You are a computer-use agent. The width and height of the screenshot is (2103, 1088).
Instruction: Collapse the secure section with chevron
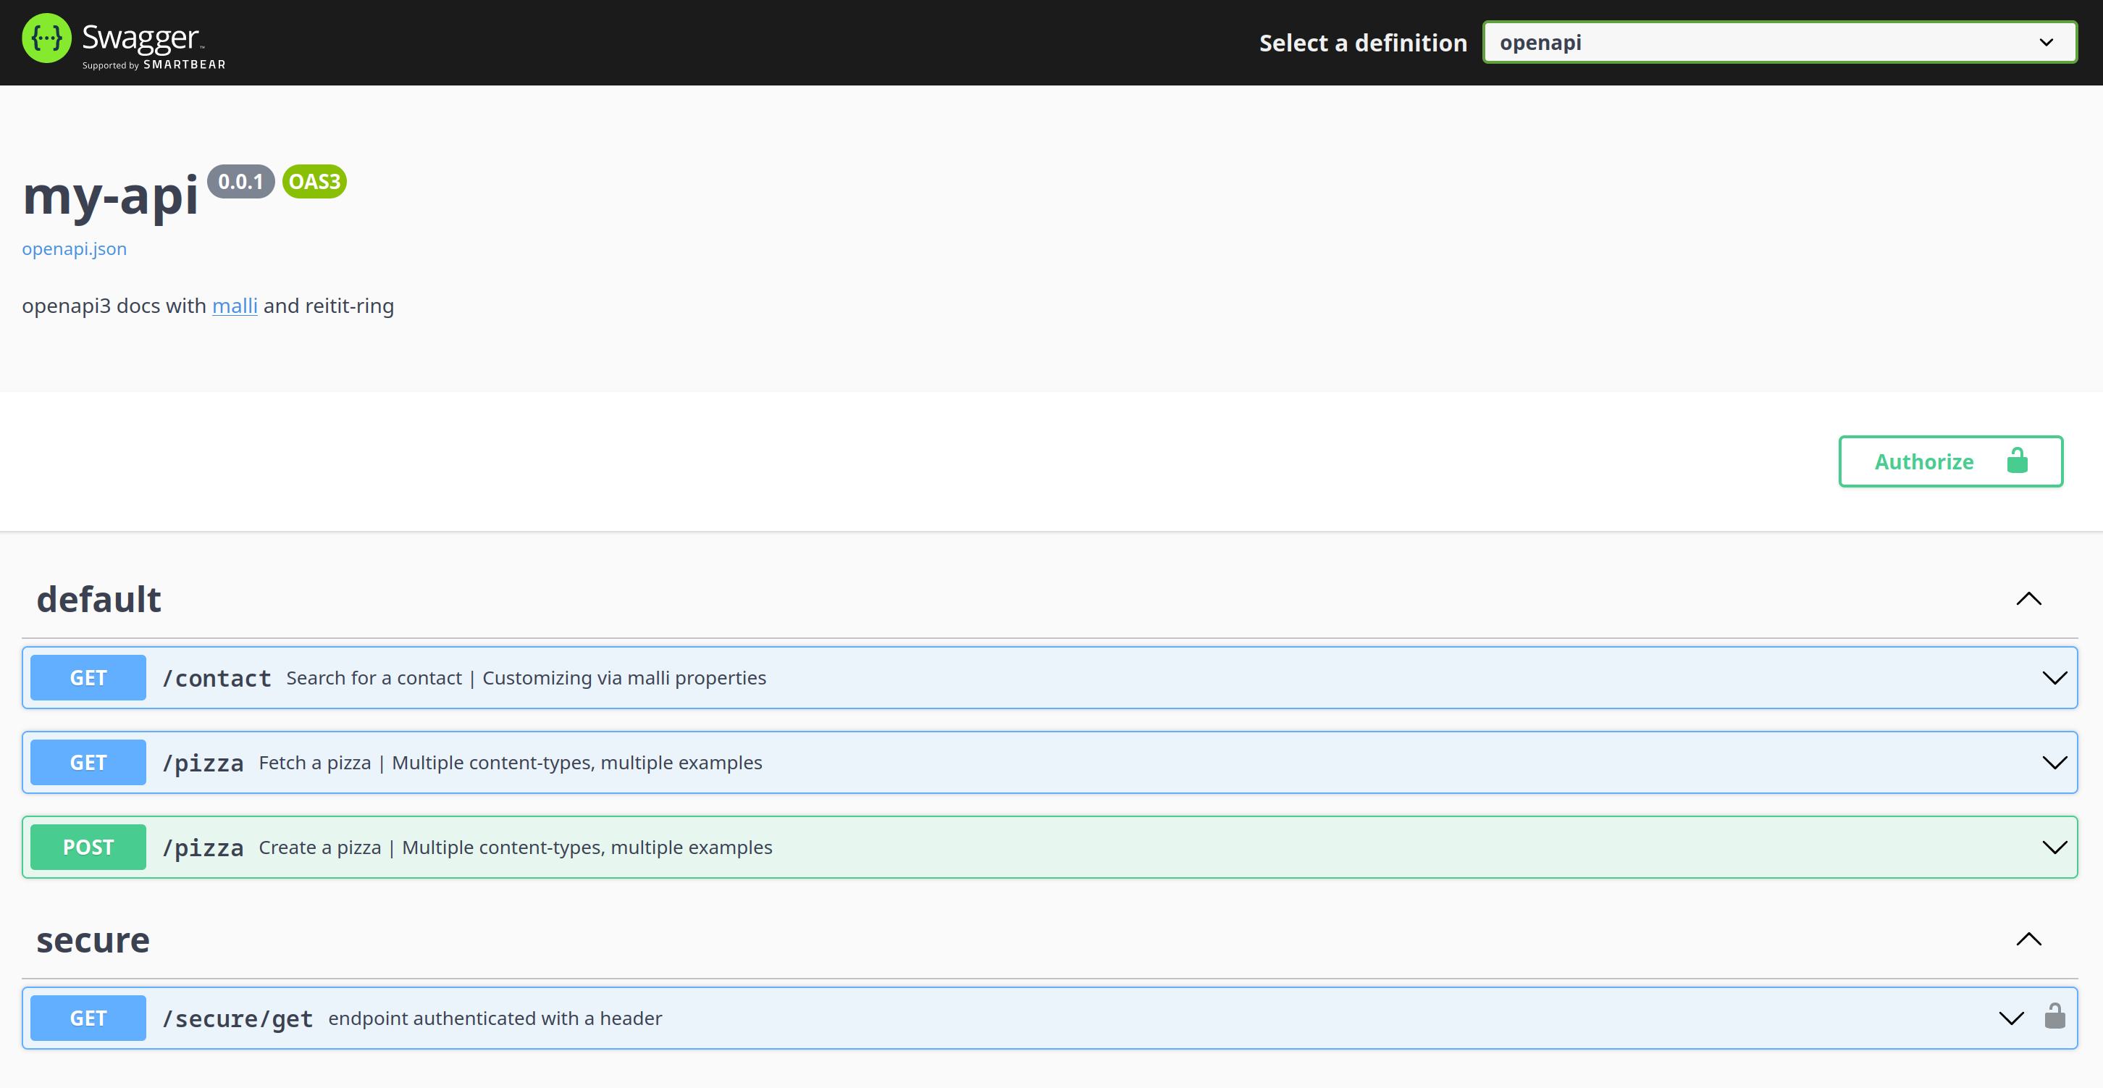click(2028, 940)
